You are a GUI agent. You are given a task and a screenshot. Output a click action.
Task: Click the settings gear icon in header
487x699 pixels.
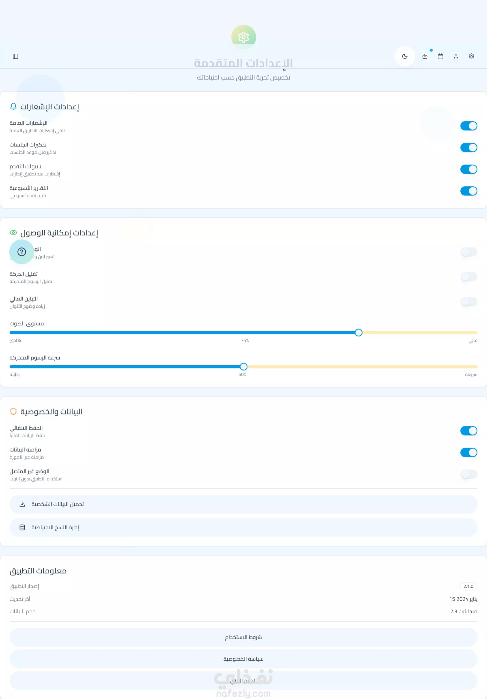(x=471, y=56)
